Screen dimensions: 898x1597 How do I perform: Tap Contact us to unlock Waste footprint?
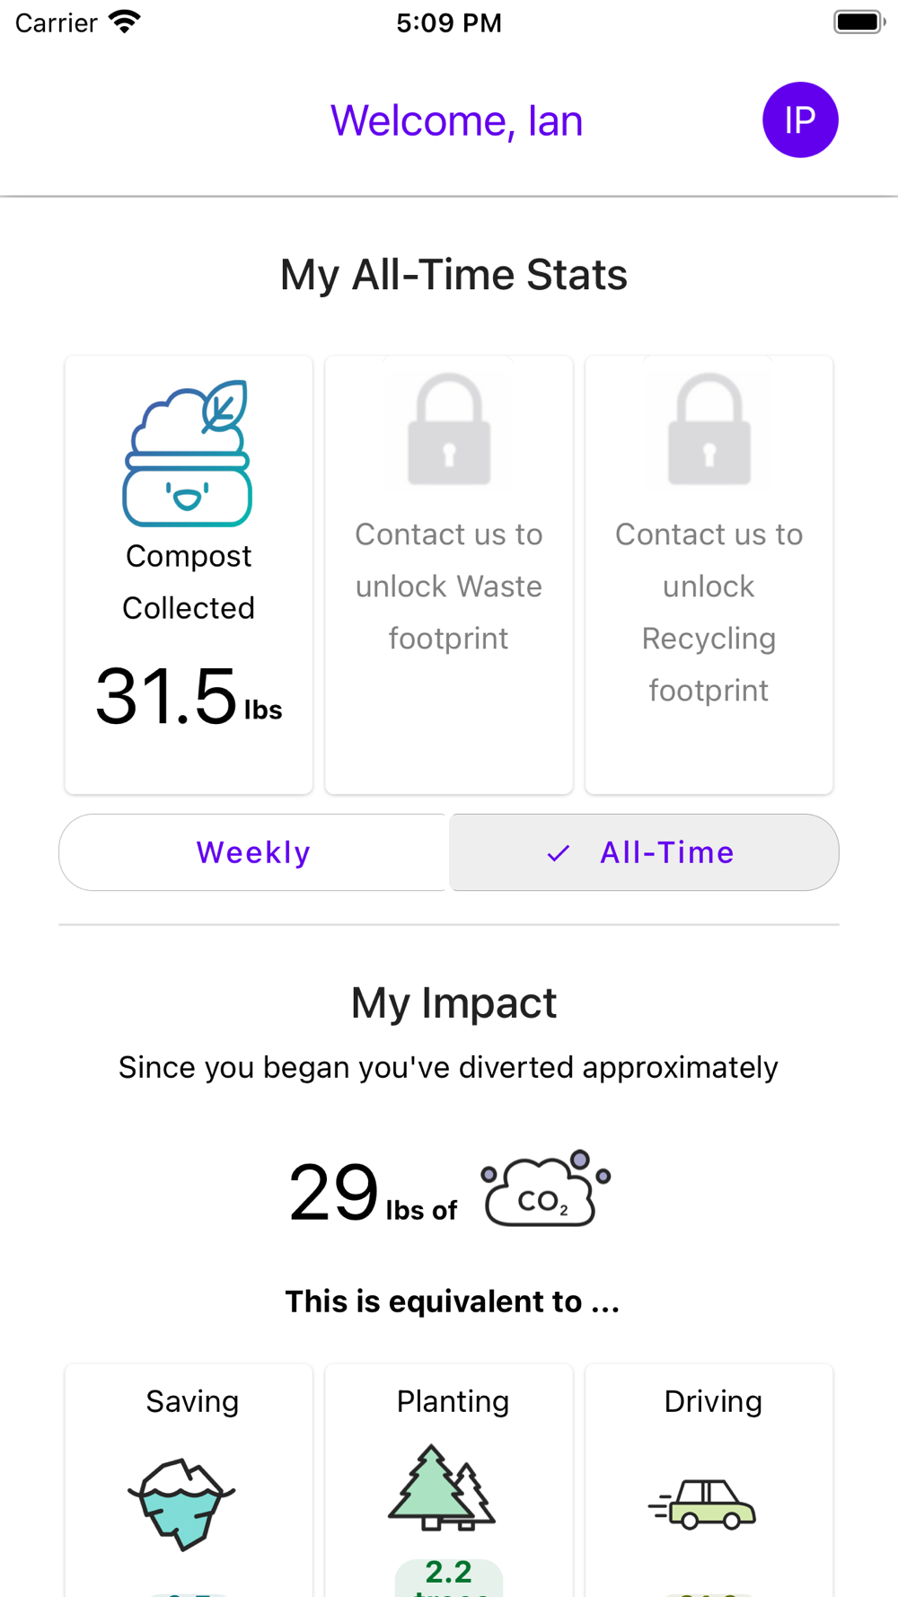(x=449, y=586)
